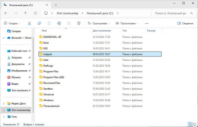Screen dimensions: 198x127
Task: Open the Создать dropdown menu
Action: coord(13,23)
